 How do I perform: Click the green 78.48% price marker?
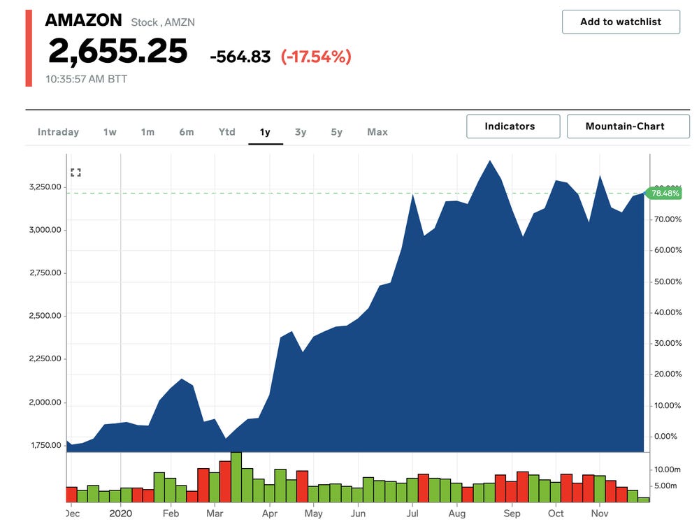pyautogui.click(x=664, y=194)
